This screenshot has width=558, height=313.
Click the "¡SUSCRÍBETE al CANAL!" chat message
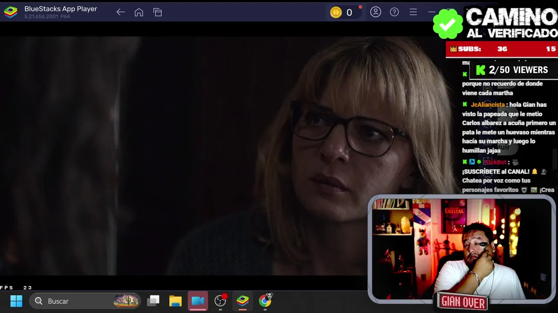496,172
